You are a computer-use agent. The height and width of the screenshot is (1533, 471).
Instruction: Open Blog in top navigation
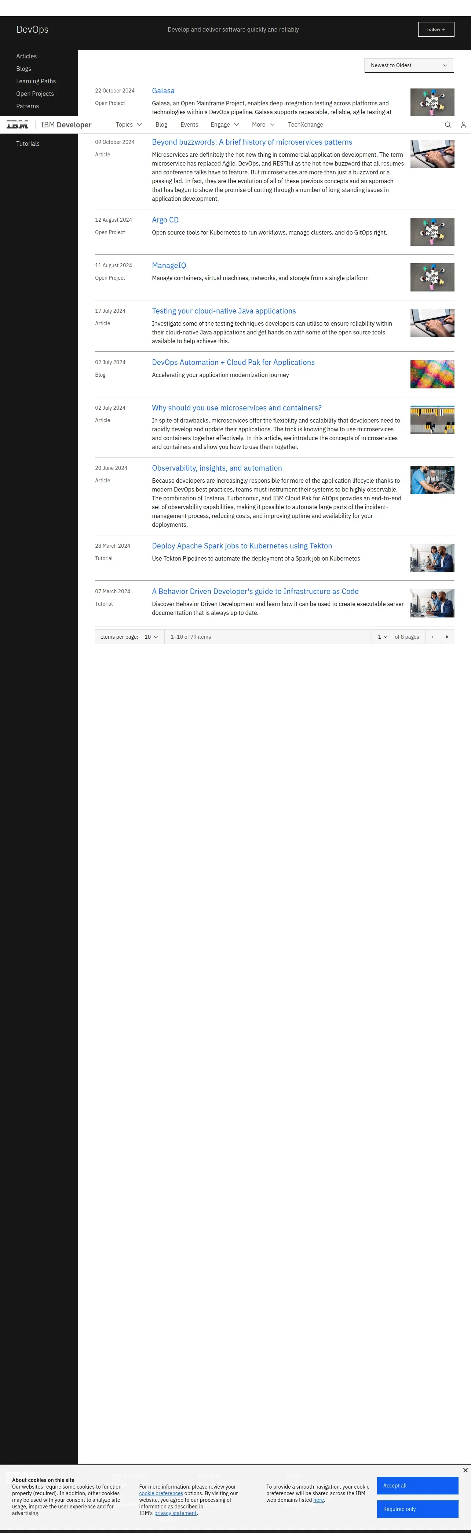(161, 125)
